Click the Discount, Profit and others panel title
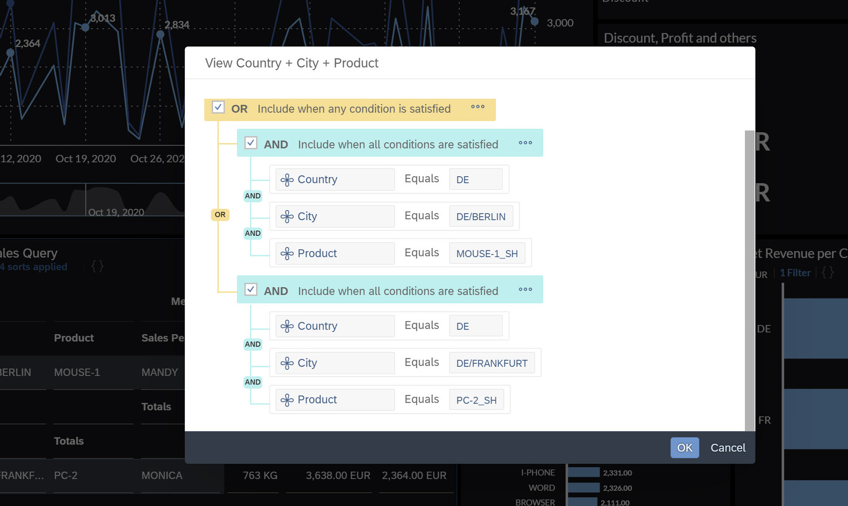 680,38
